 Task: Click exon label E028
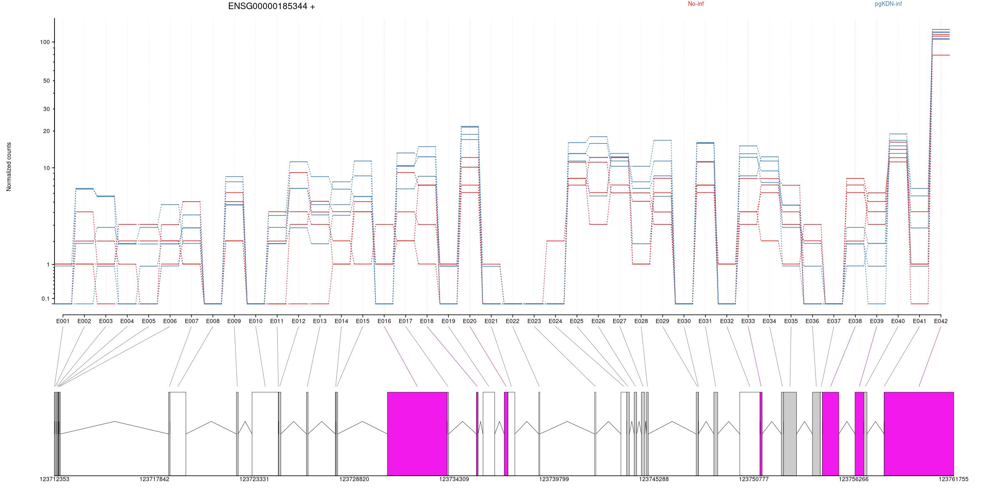click(641, 321)
